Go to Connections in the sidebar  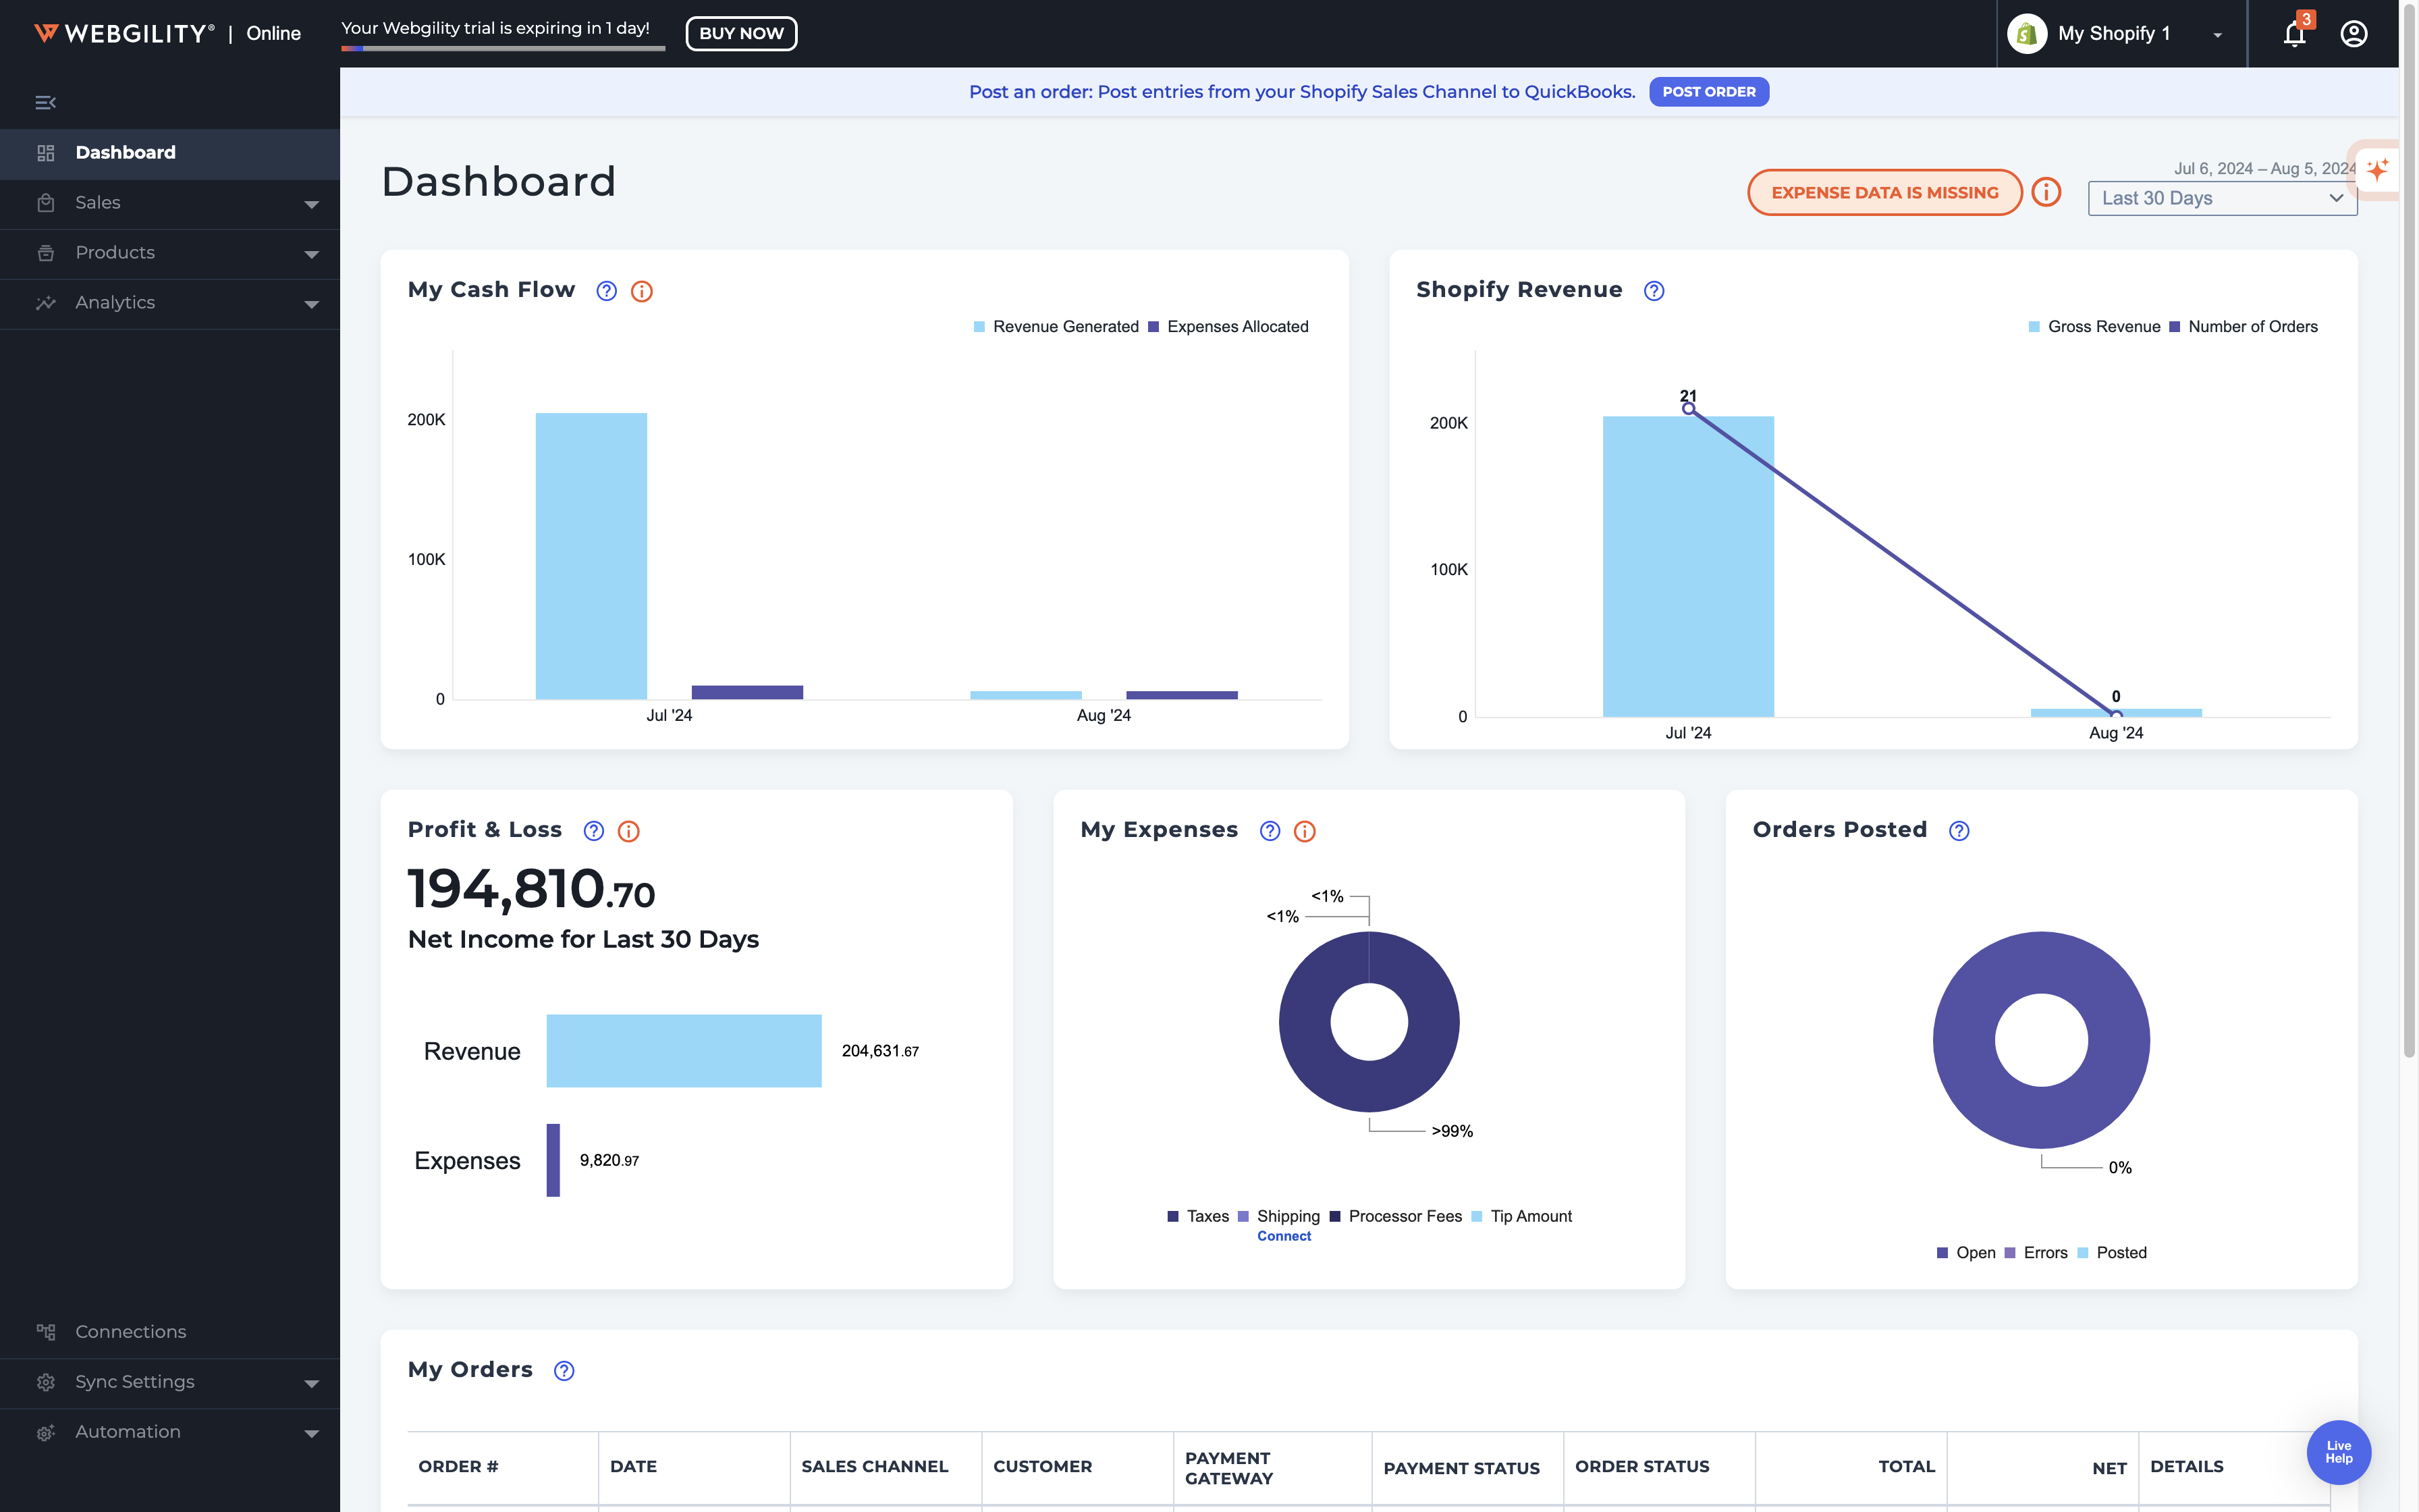click(130, 1332)
